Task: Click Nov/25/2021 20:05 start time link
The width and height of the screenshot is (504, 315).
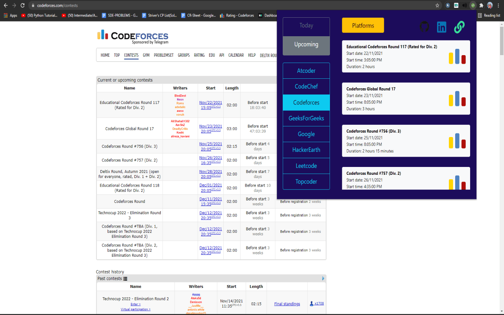Action: [x=211, y=146]
